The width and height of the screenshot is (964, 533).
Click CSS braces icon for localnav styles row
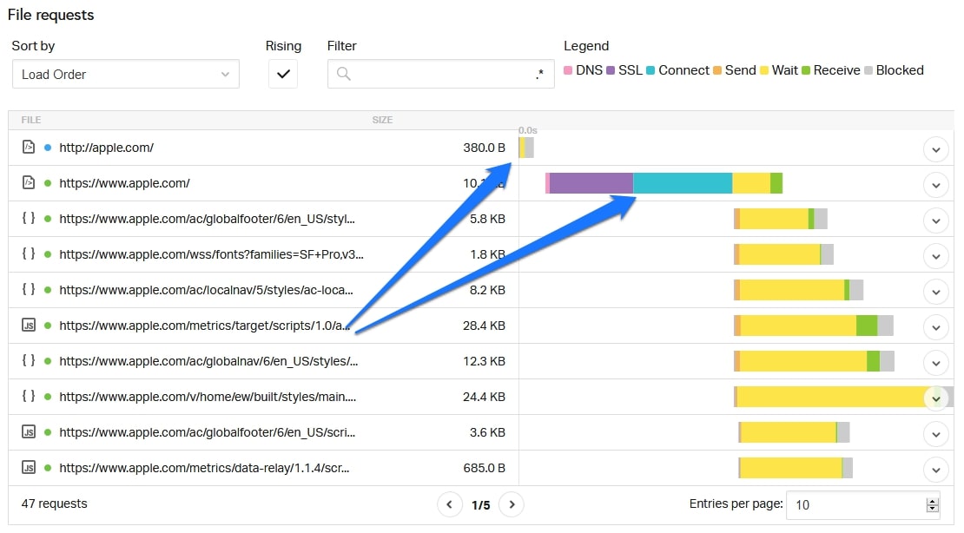click(29, 290)
